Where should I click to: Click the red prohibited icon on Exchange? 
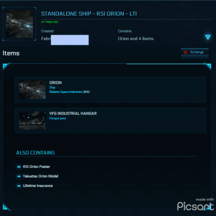pos(185,52)
